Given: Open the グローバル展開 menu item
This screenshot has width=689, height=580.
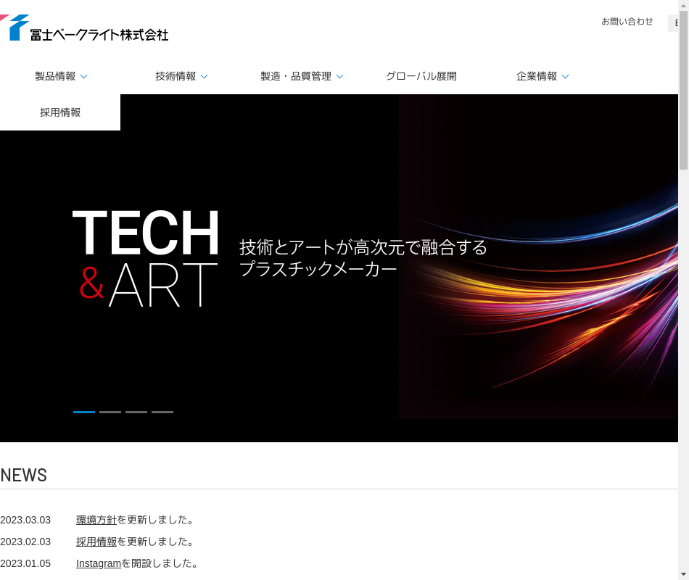Looking at the screenshot, I should point(421,76).
